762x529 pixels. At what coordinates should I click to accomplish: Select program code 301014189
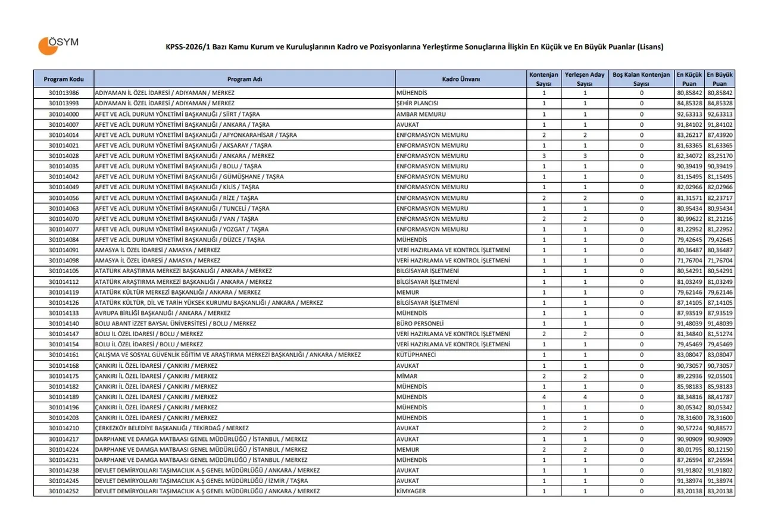pos(64,397)
